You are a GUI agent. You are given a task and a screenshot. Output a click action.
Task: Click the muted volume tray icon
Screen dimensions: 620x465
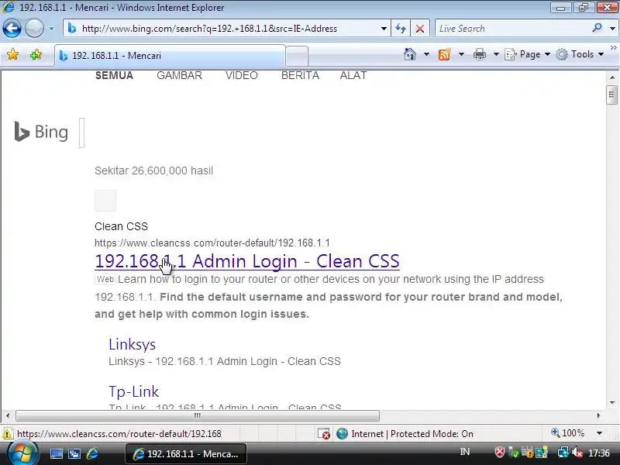coord(577,453)
